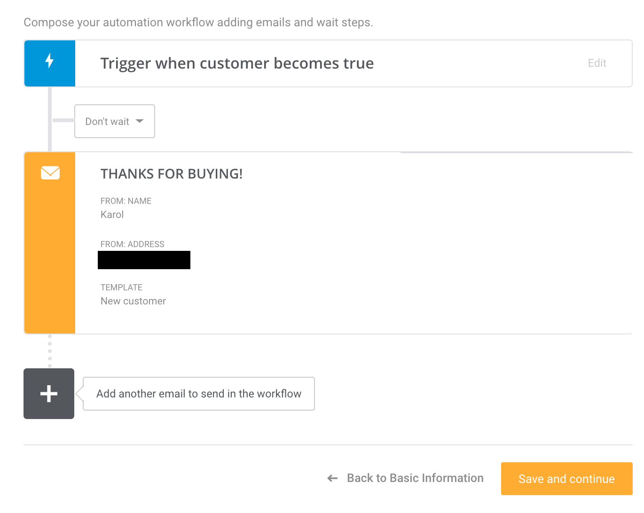Open the "Don't wait" delay dropdown
The height and width of the screenshot is (513, 644).
pyautogui.click(x=114, y=121)
